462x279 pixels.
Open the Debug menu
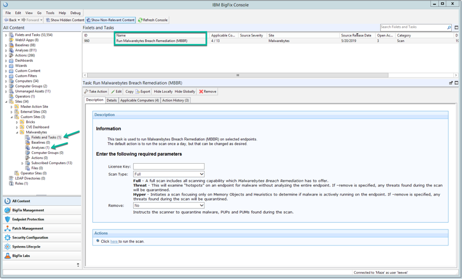76,13
